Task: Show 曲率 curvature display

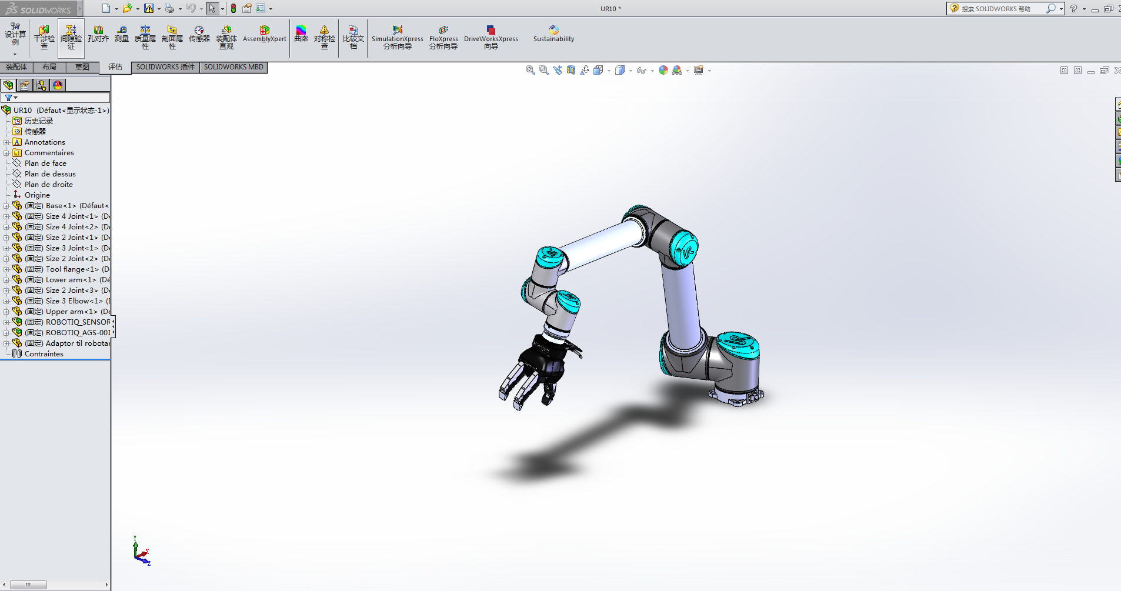Action: pos(301,34)
